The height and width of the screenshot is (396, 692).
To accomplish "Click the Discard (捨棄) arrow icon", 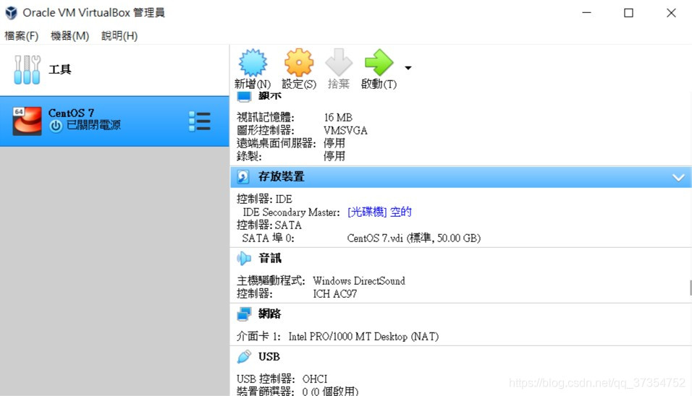I will point(339,63).
